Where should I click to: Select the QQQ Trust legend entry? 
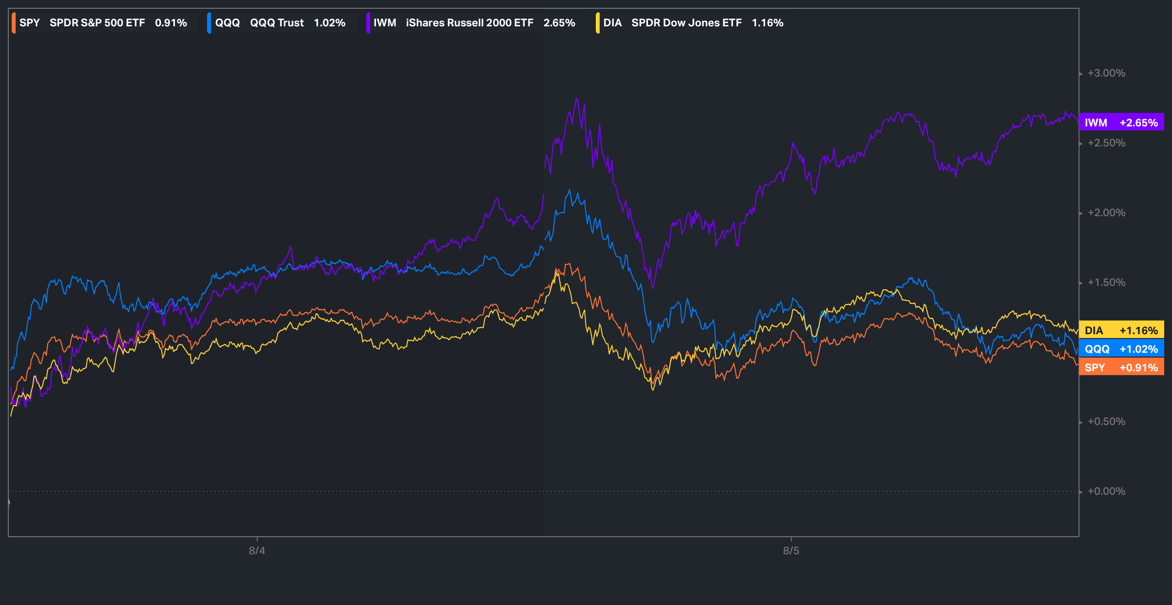click(276, 23)
